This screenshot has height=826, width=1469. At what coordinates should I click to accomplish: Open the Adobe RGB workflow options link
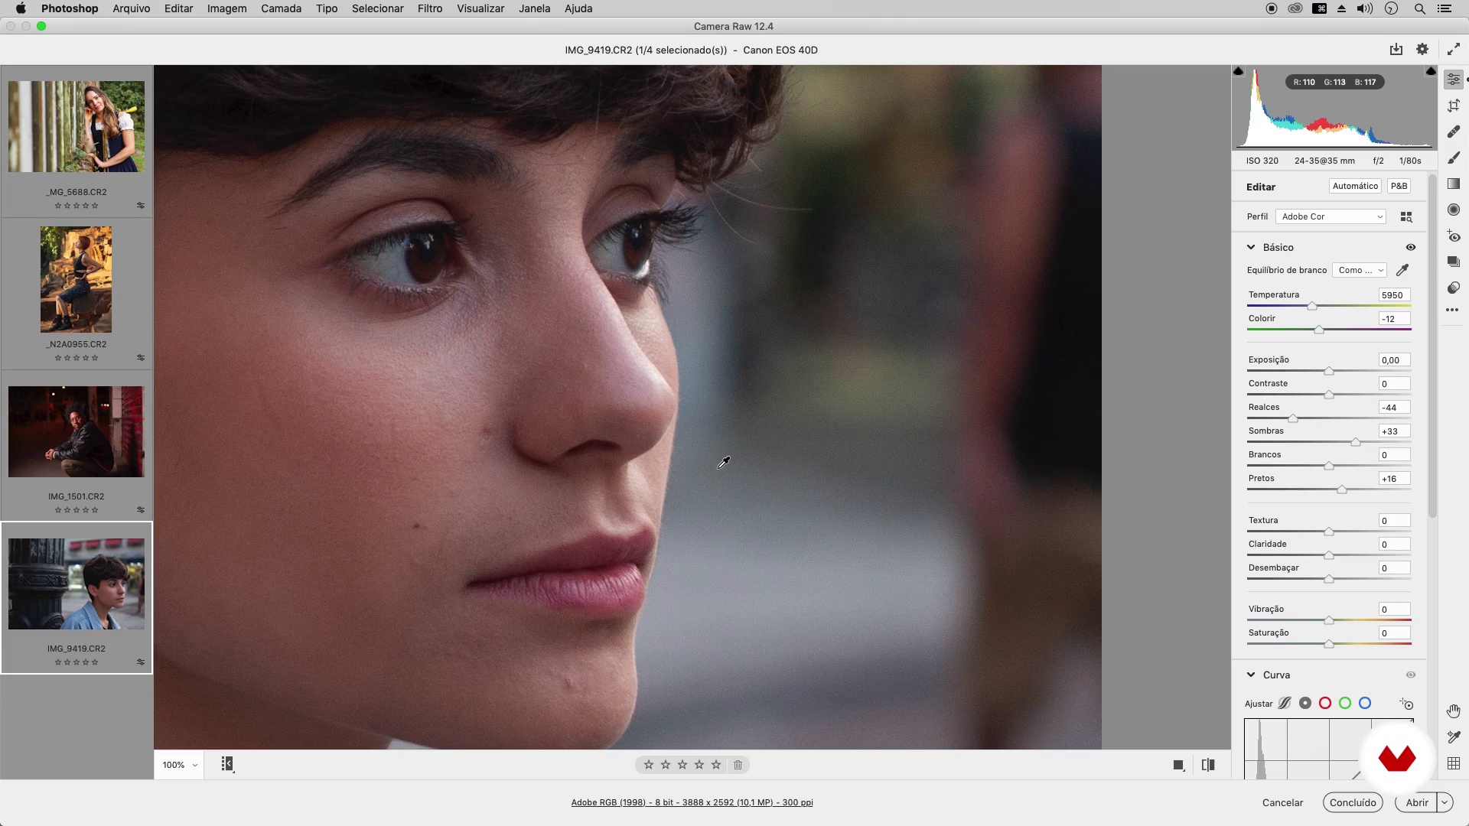tap(692, 802)
